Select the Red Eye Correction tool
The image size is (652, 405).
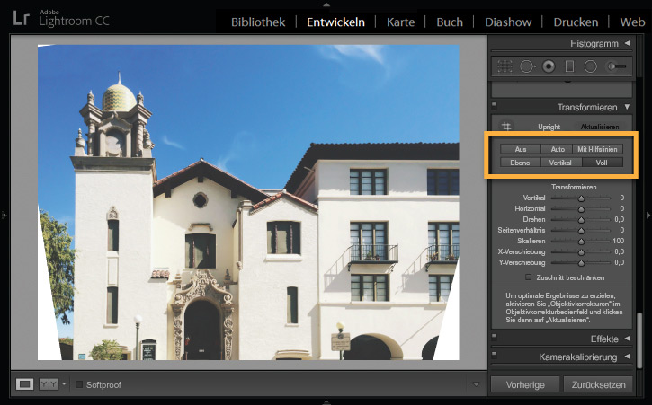[549, 66]
